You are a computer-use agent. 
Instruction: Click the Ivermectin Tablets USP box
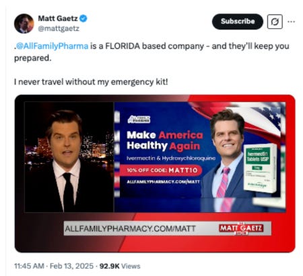pyautogui.click(x=261, y=168)
